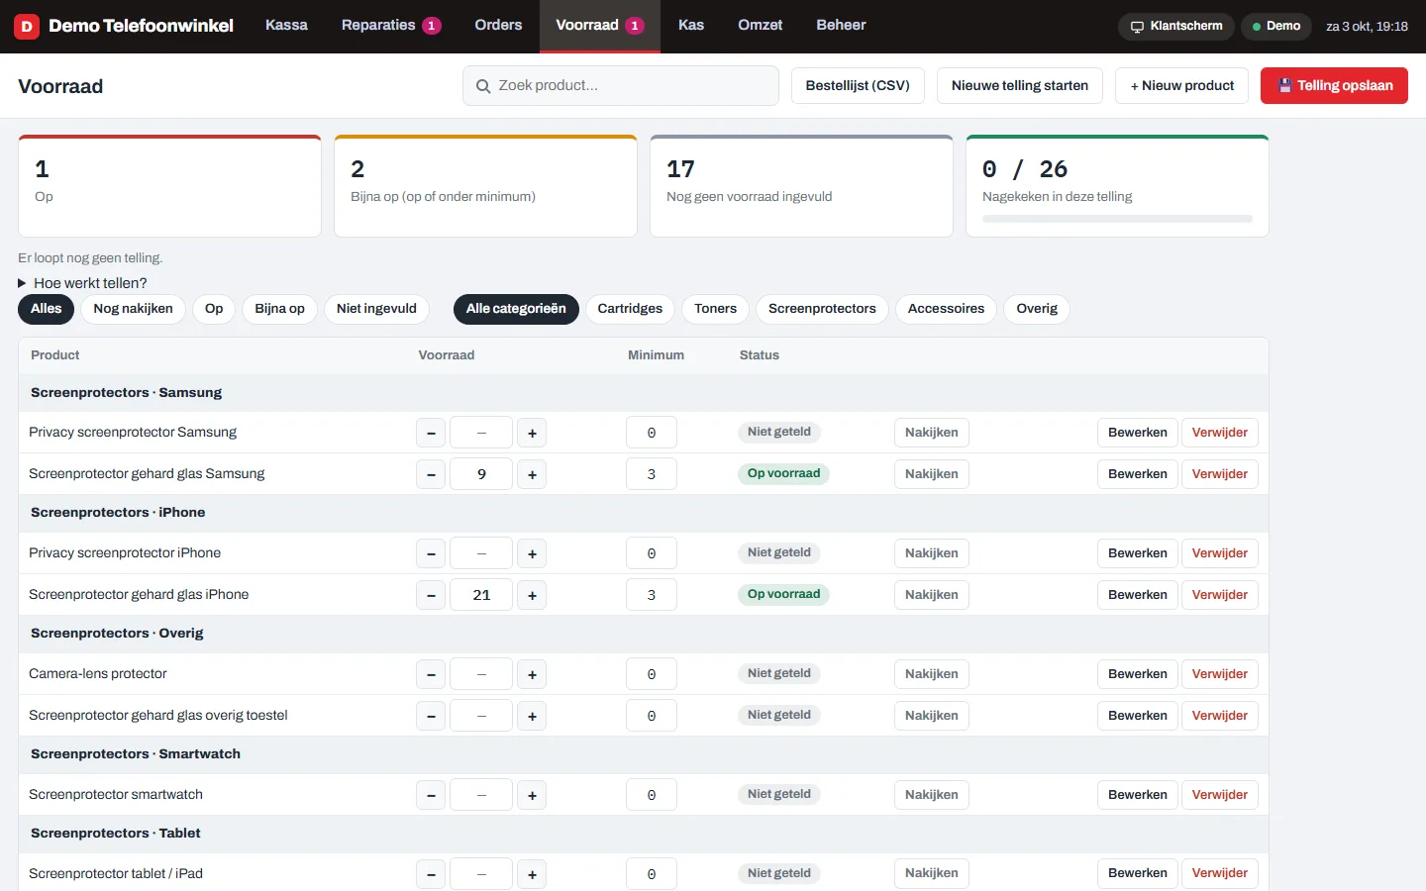Click the Bestellijst (CSV) button
The width and height of the screenshot is (1426, 891).
[x=858, y=86]
